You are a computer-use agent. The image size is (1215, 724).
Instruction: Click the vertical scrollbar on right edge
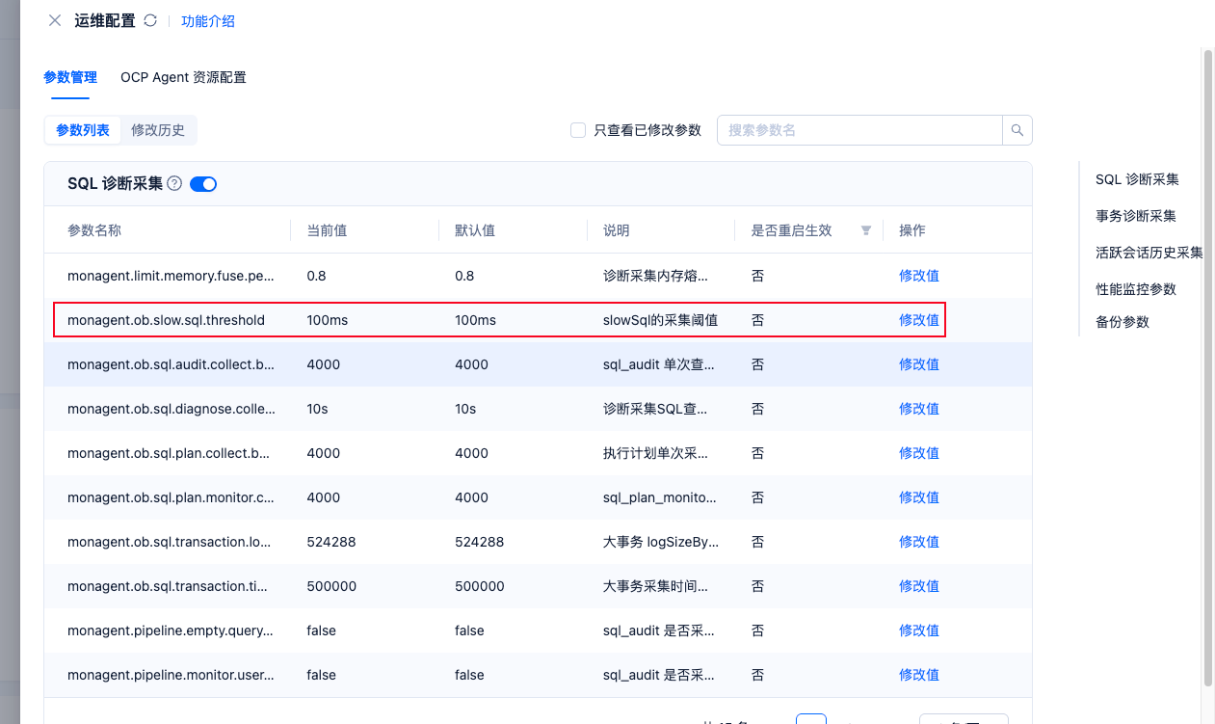pyautogui.click(x=1208, y=366)
